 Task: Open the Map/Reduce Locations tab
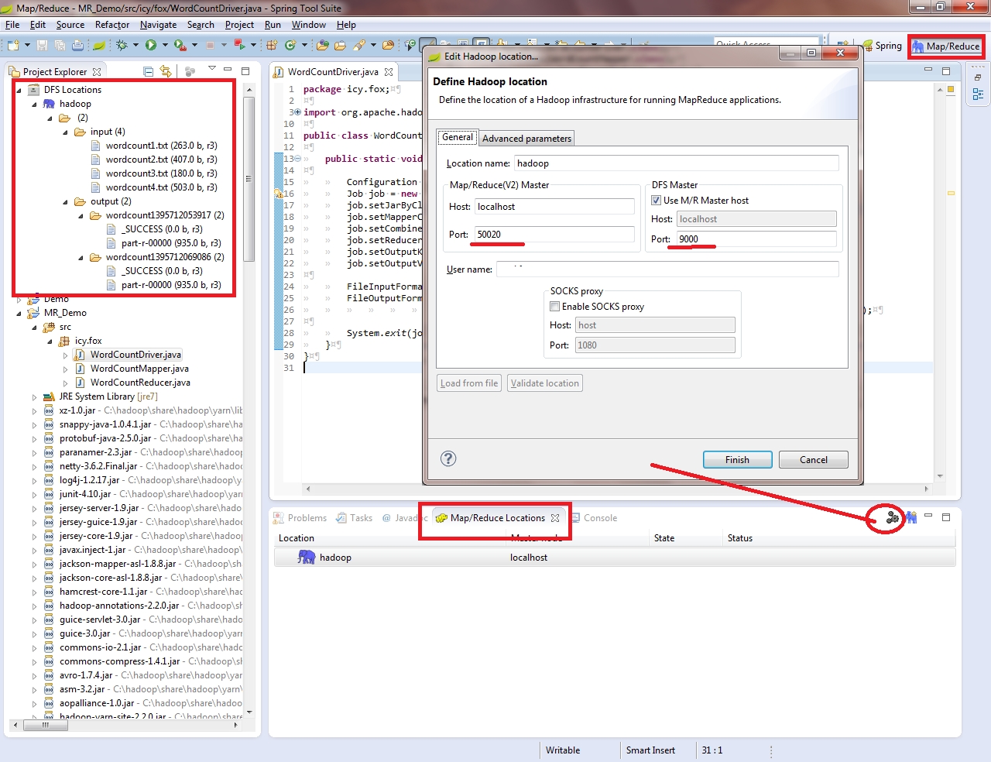[x=498, y=518]
